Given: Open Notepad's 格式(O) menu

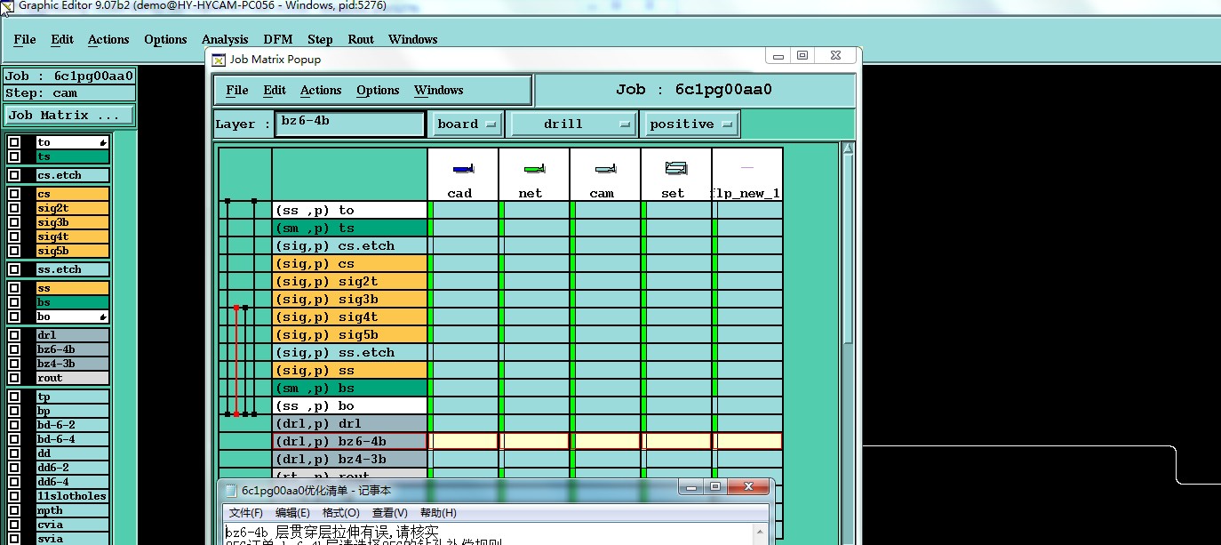Looking at the screenshot, I should point(340,513).
